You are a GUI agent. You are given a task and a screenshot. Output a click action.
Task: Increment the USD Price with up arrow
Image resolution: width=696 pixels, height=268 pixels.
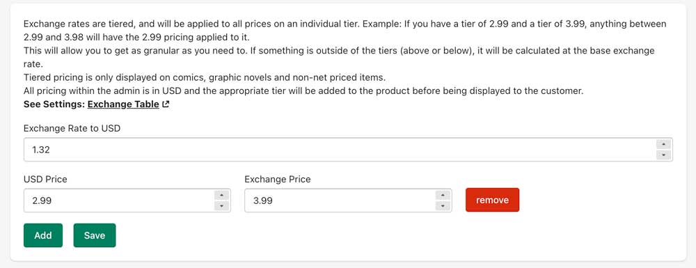pyautogui.click(x=221, y=195)
